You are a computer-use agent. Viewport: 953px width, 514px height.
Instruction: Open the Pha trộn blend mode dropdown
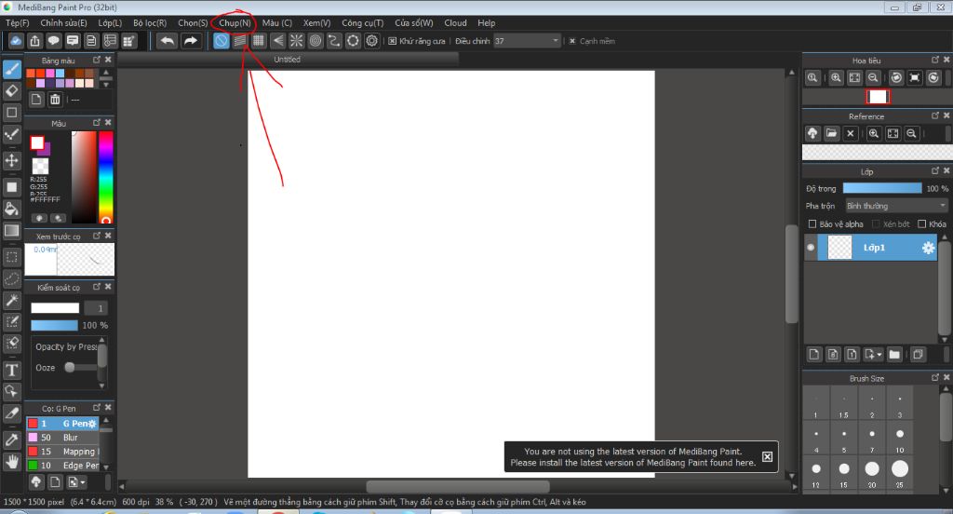[896, 206]
